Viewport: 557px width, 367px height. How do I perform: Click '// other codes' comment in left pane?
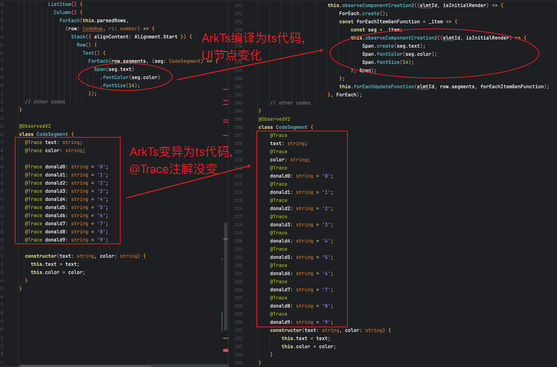point(45,102)
